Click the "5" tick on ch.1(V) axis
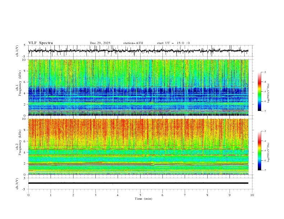This screenshot has width=284, height=219. click(x=25, y=45)
